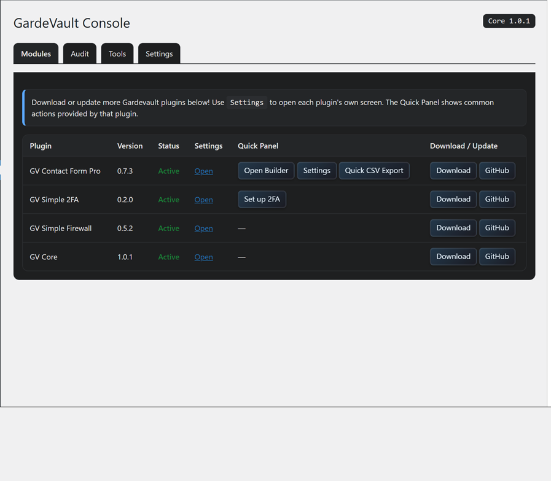The height and width of the screenshot is (481, 551).
Task: Click the Modules tab
Action: [36, 53]
